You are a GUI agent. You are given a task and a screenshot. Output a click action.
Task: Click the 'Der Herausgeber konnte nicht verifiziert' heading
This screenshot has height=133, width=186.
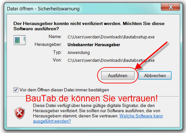coord(89,26)
